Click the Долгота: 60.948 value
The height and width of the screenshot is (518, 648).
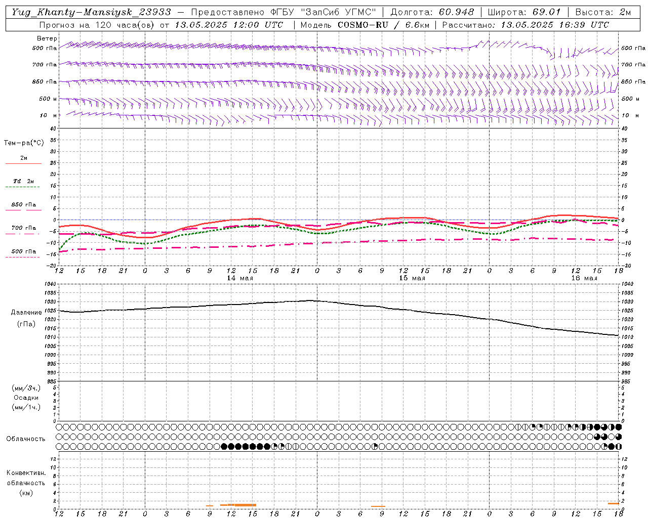coord(432,12)
